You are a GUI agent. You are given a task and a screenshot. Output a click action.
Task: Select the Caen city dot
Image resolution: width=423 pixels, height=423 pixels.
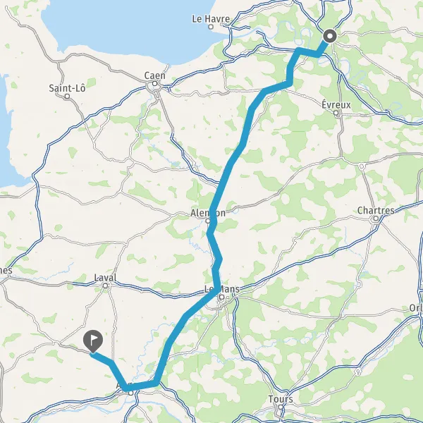[x=154, y=84]
